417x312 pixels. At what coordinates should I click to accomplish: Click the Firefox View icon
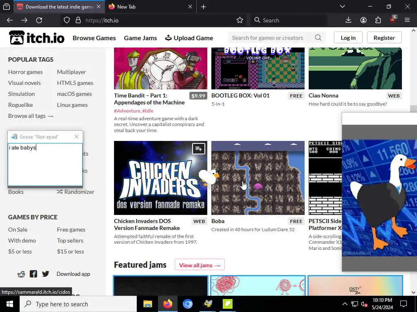tap(7, 6)
